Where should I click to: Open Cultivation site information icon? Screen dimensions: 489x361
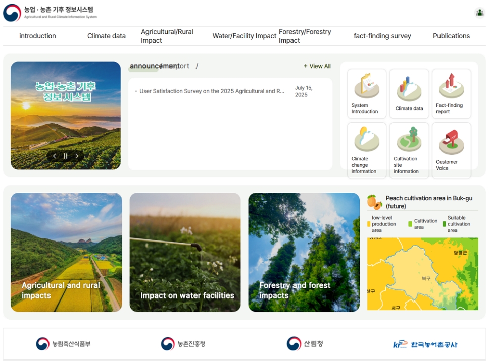tap(409, 150)
